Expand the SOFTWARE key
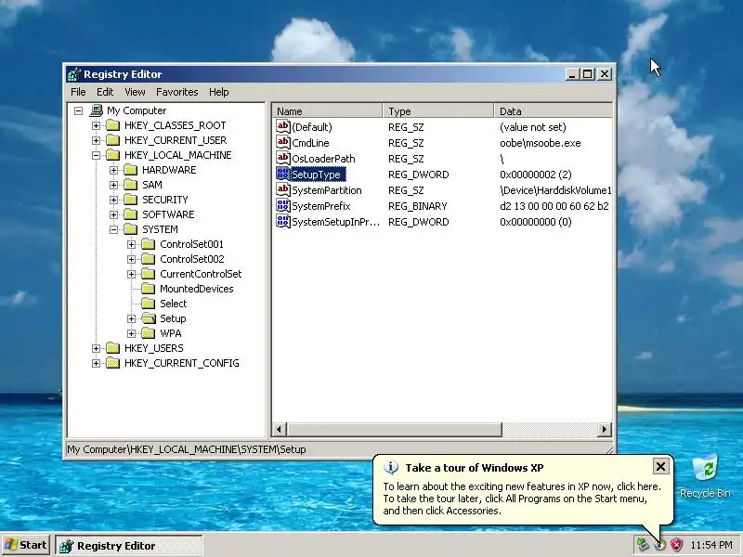Screen dimensions: 743x557 pyautogui.click(x=113, y=214)
